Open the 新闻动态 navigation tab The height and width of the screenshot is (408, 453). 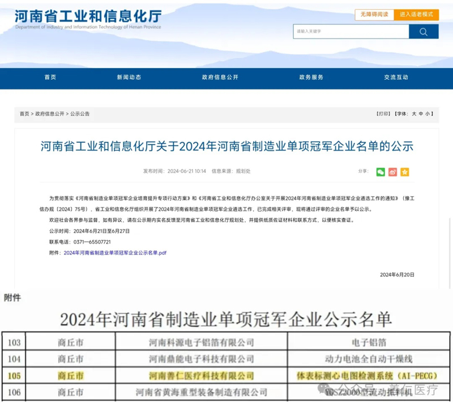tap(129, 77)
